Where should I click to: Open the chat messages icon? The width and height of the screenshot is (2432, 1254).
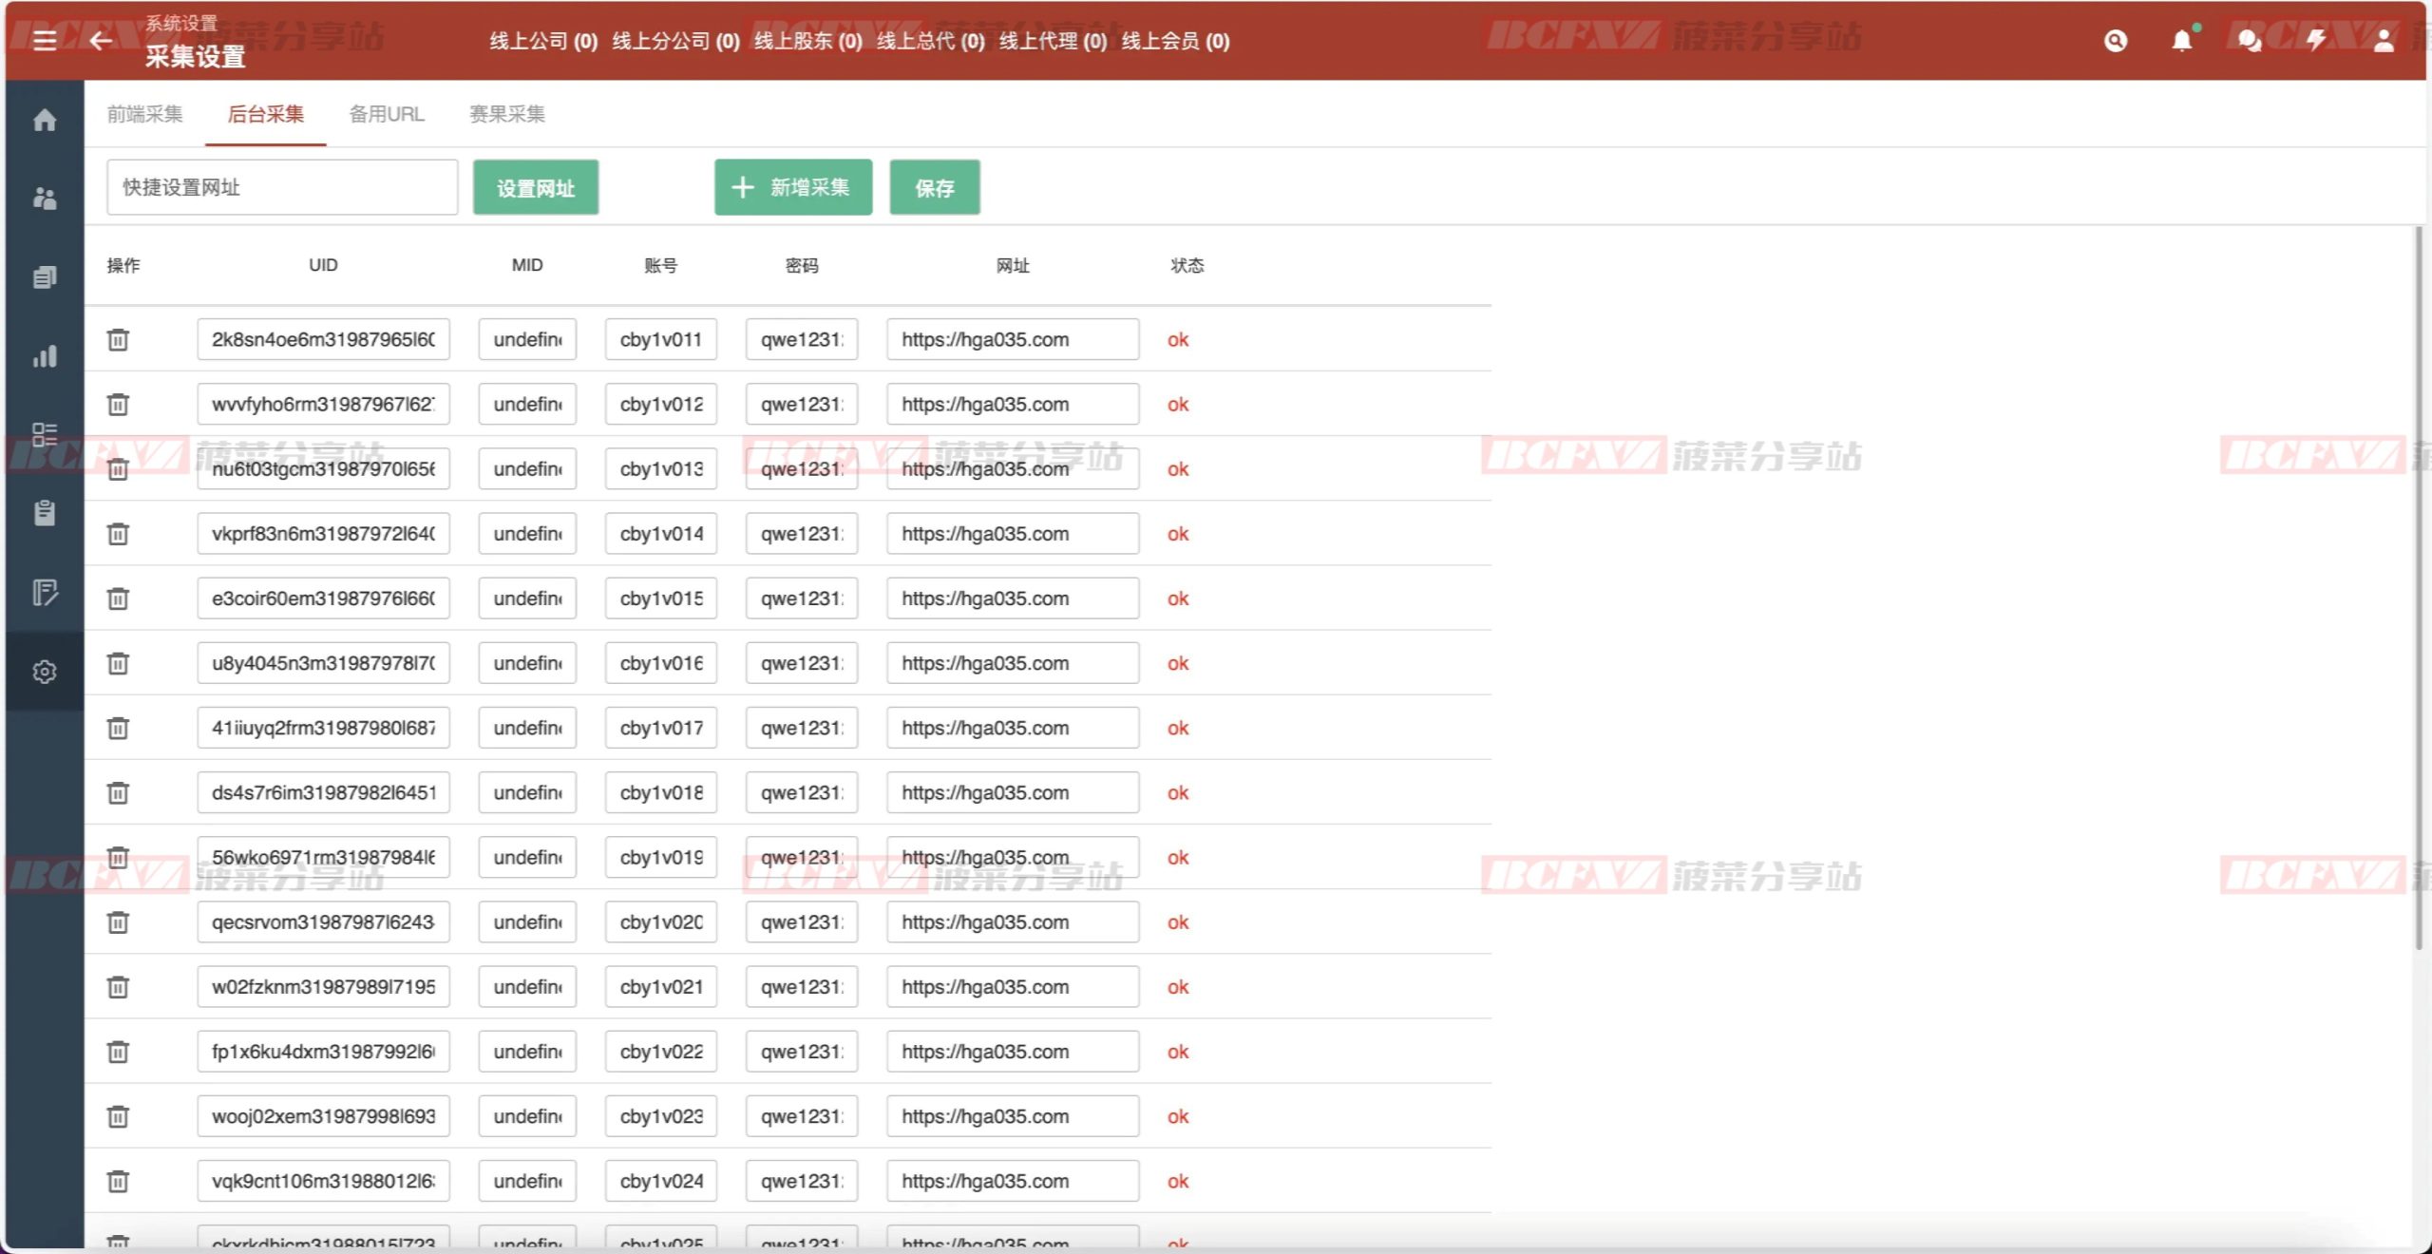tap(2249, 41)
